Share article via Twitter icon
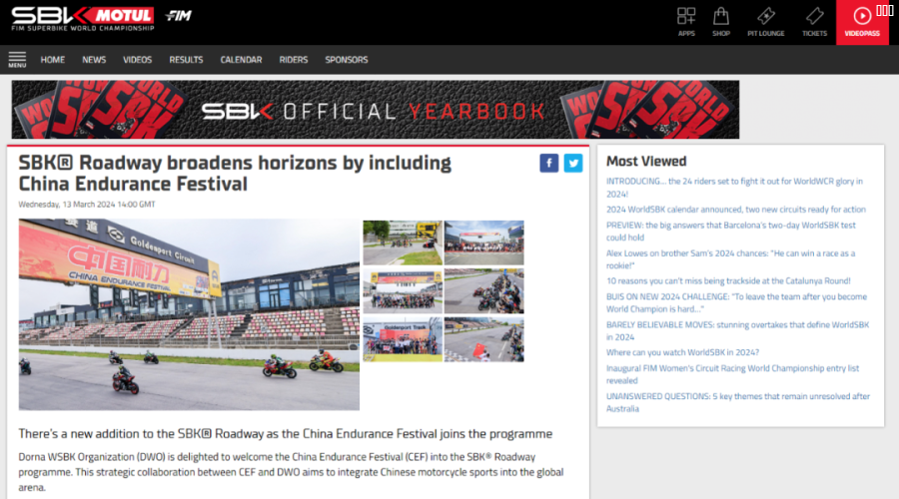The height and width of the screenshot is (499, 899). pyautogui.click(x=572, y=164)
